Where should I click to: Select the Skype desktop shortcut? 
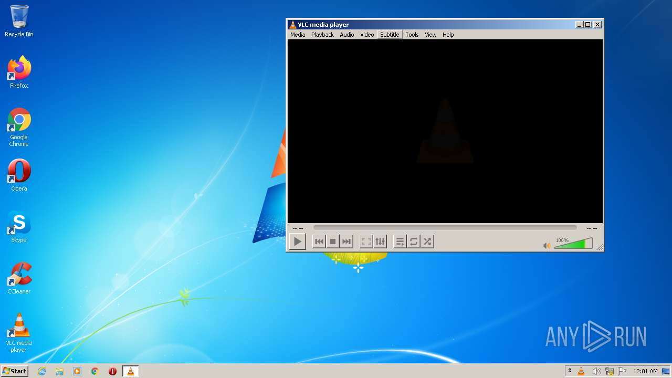coord(19,227)
